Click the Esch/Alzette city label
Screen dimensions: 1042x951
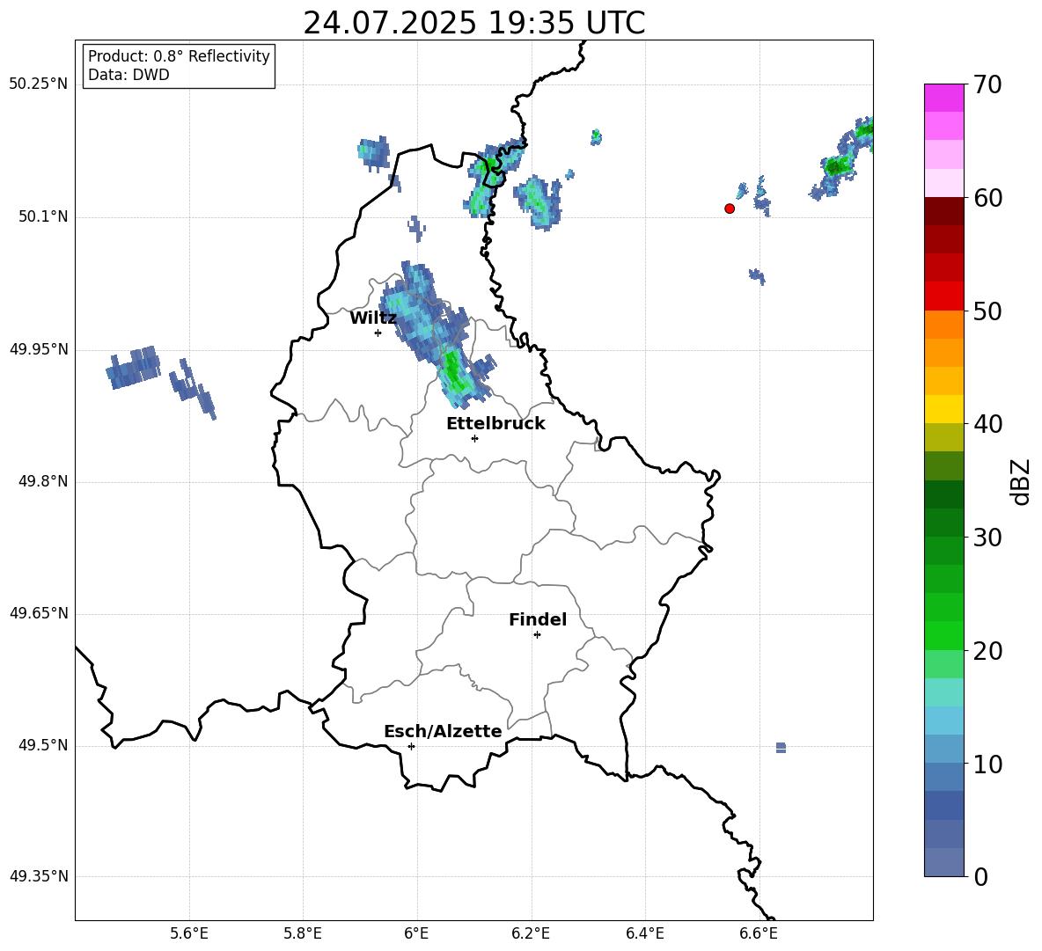[x=443, y=731]
